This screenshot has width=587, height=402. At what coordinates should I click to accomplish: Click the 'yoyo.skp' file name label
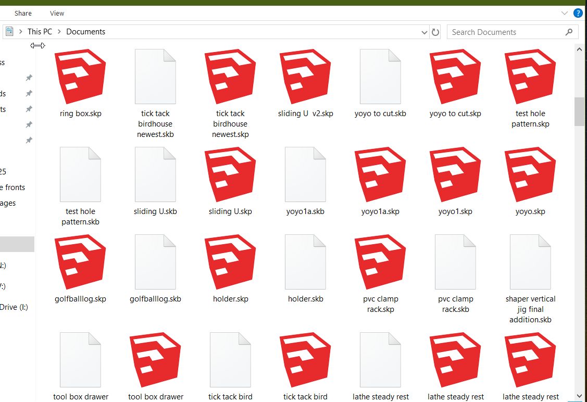[x=530, y=211]
